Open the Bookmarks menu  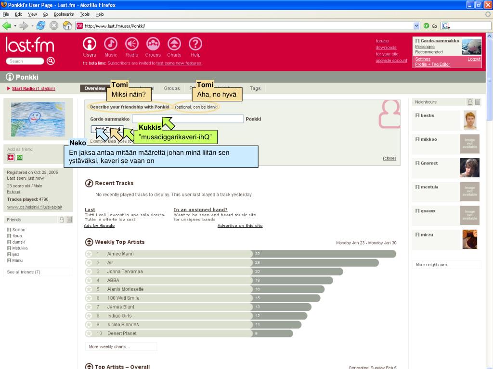point(64,14)
